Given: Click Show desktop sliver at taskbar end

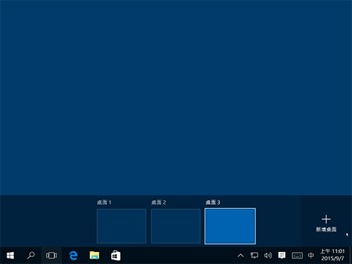Looking at the screenshot, I should point(351,256).
